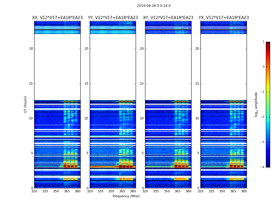Click the white data gap in YX spectrogram
274x209 pixels.
coord(224,67)
